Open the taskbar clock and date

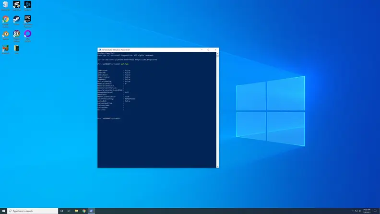pos(367,211)
